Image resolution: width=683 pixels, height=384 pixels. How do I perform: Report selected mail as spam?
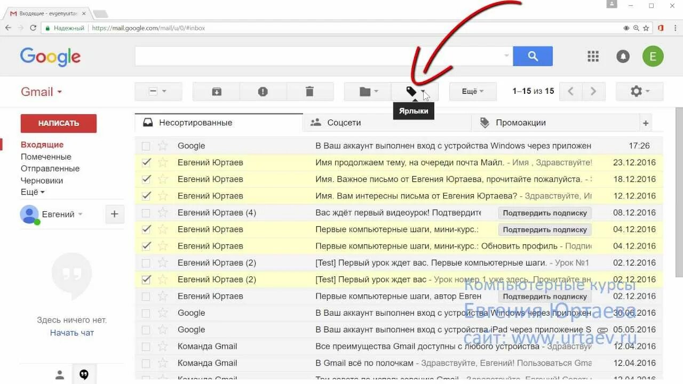[263, 92]
